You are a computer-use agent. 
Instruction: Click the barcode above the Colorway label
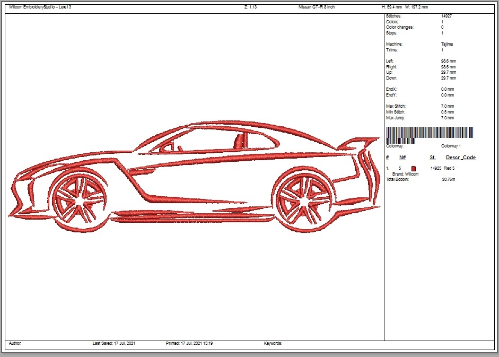coord(430,135)
